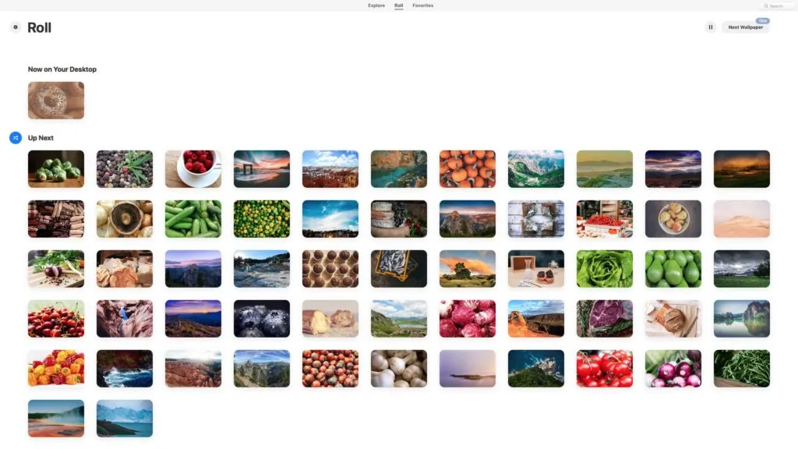Shuffle the Up Next queue
The image size is (798, 449).
(16, 137)
